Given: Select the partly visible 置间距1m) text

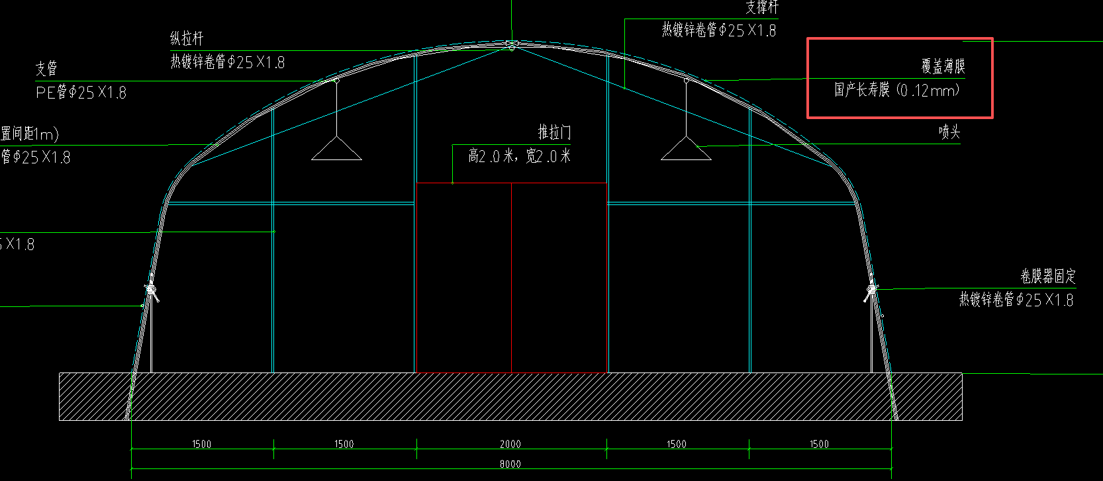Looking at the screenshot, I should pos(30,134).
